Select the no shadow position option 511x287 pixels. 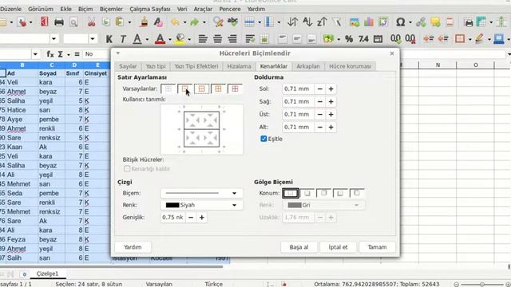click(x=291, y=193)
